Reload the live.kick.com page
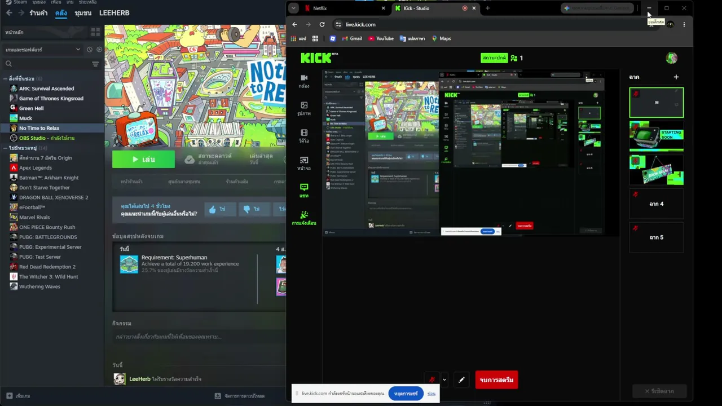Image resolution: width=722 pixels, height=406 pixels. tap(322, 24)
